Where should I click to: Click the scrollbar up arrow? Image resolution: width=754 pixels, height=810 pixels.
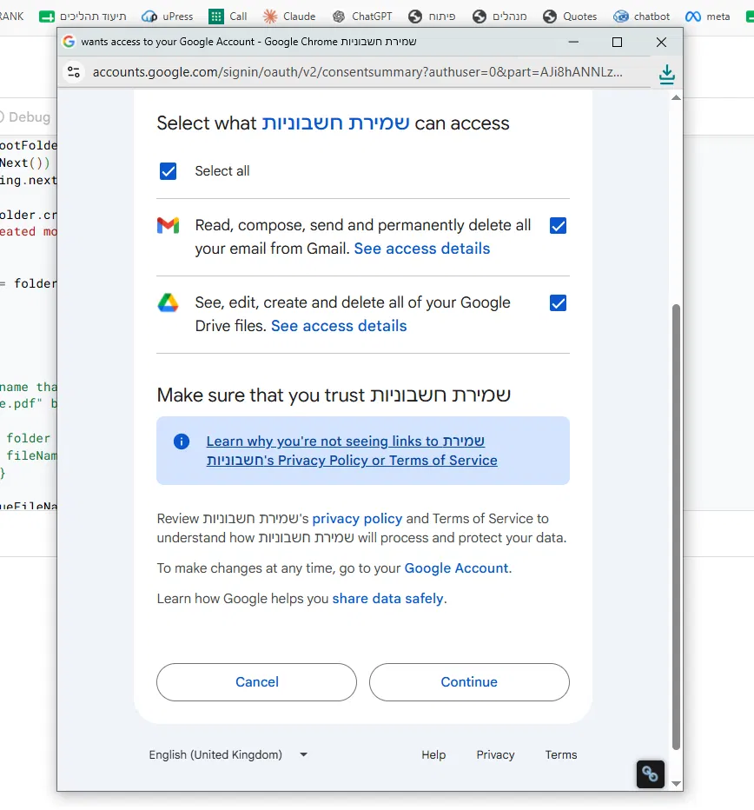click(676, 97)
